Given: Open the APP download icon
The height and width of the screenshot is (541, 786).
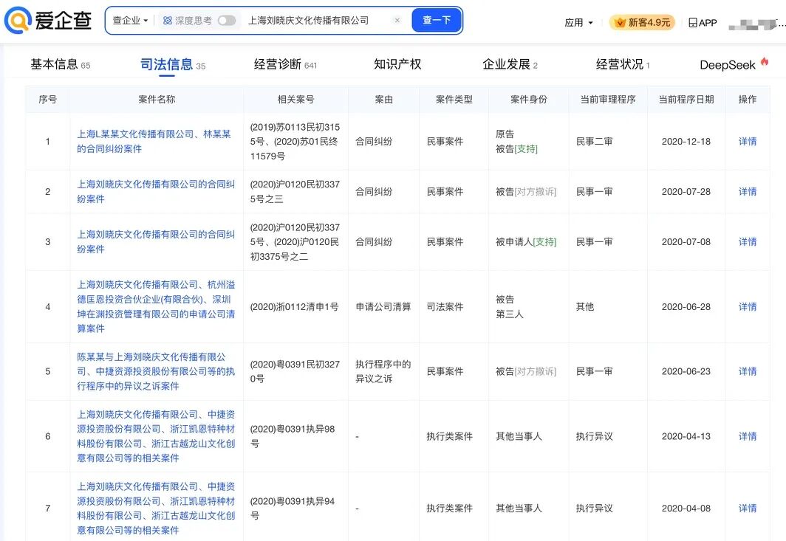Looking at the screenshot, I should pos(691,22).
